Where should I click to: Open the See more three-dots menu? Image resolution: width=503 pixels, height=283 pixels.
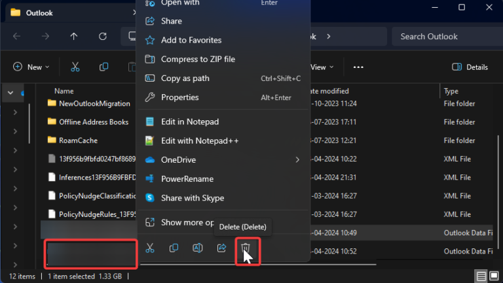coord(358,67)
